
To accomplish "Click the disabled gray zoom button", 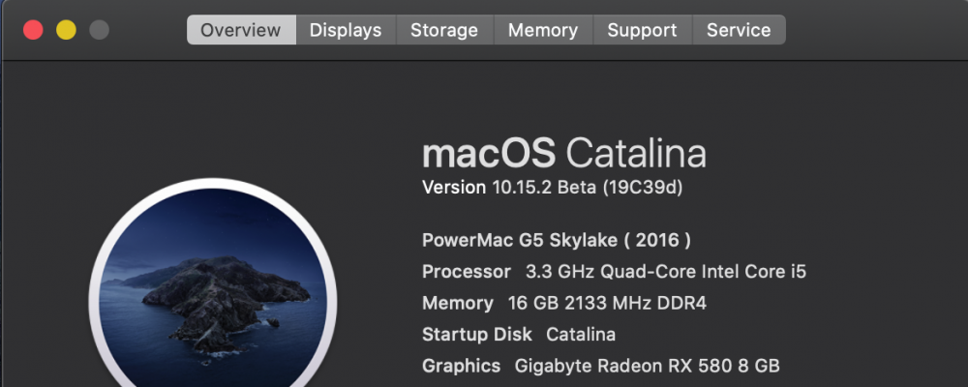I will point(100,30).
